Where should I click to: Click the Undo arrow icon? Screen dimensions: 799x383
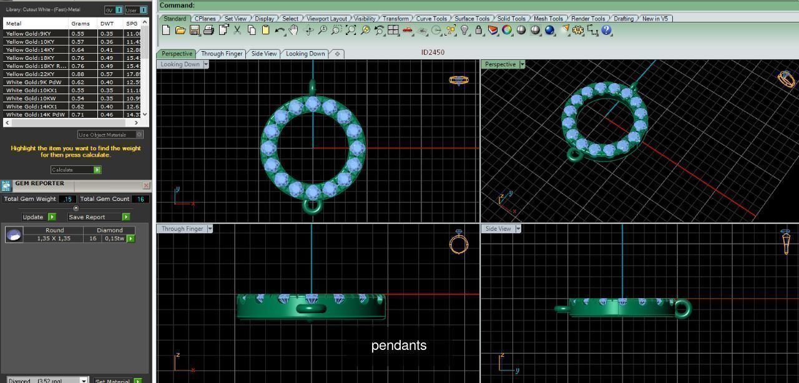click(280, 30)
